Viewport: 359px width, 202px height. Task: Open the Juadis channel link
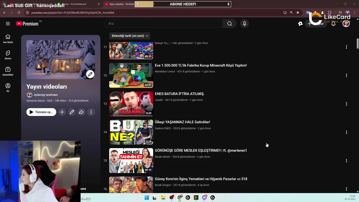(159, 100)
